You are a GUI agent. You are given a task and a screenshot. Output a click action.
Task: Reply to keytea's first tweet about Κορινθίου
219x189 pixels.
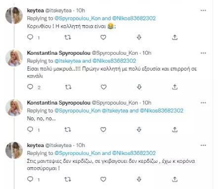30,38
